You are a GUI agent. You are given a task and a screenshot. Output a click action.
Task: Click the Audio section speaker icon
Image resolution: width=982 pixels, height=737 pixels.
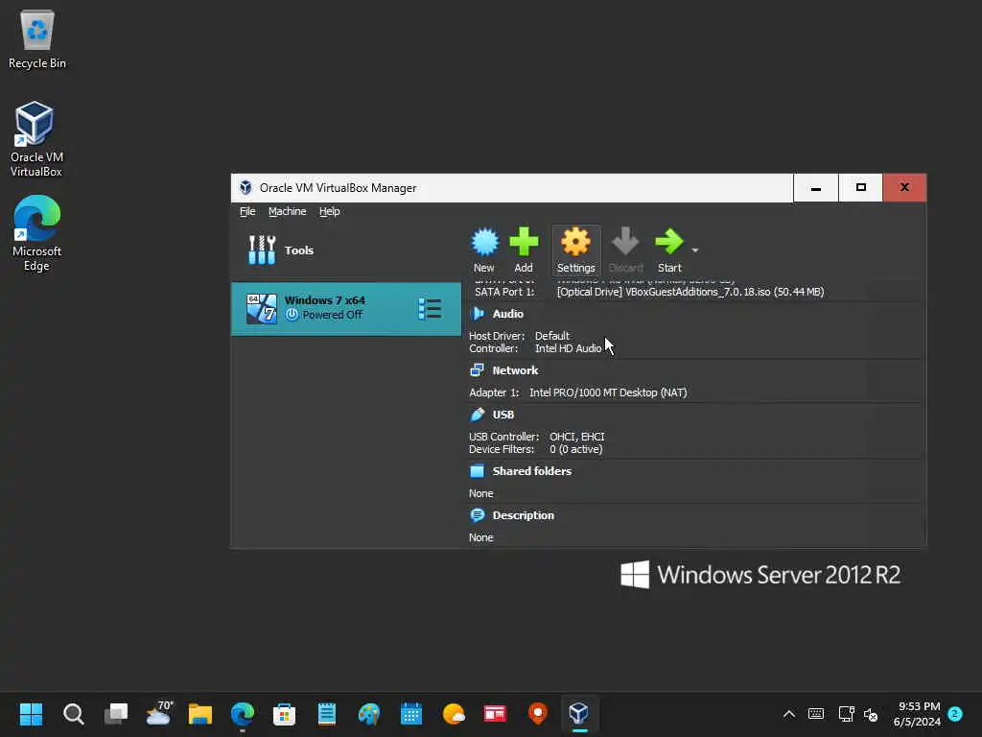pyautogui.click(x=478, y=314)
